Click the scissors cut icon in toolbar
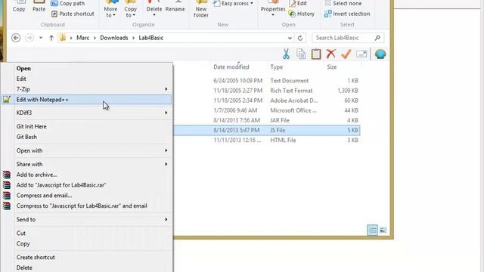Image resolution: width=484 pixels, height=272 pixels. (286, 54)
